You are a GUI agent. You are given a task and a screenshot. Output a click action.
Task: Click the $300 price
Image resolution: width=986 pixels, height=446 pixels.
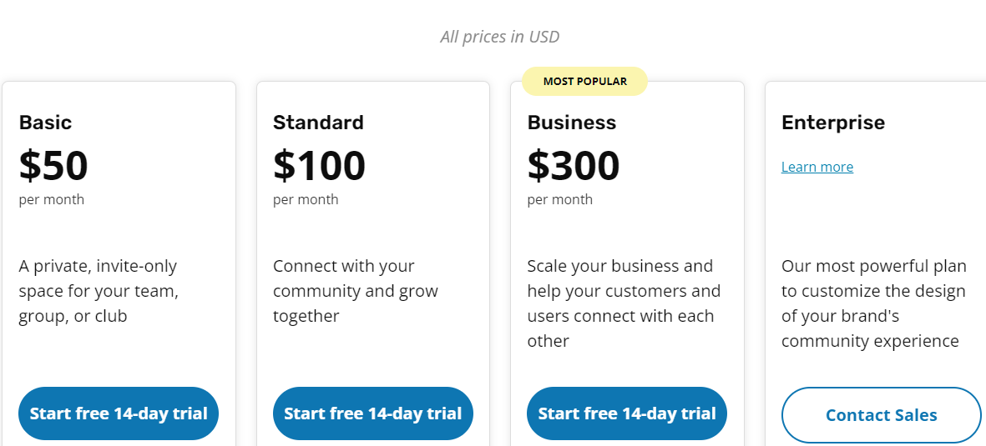(x=574, y=165)
